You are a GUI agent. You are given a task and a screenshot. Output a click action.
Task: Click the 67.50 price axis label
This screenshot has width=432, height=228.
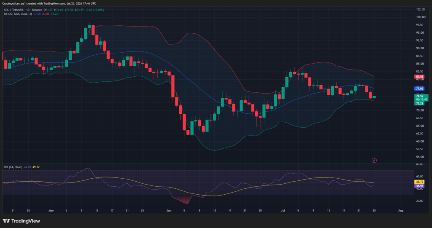[x=420, y=118]
